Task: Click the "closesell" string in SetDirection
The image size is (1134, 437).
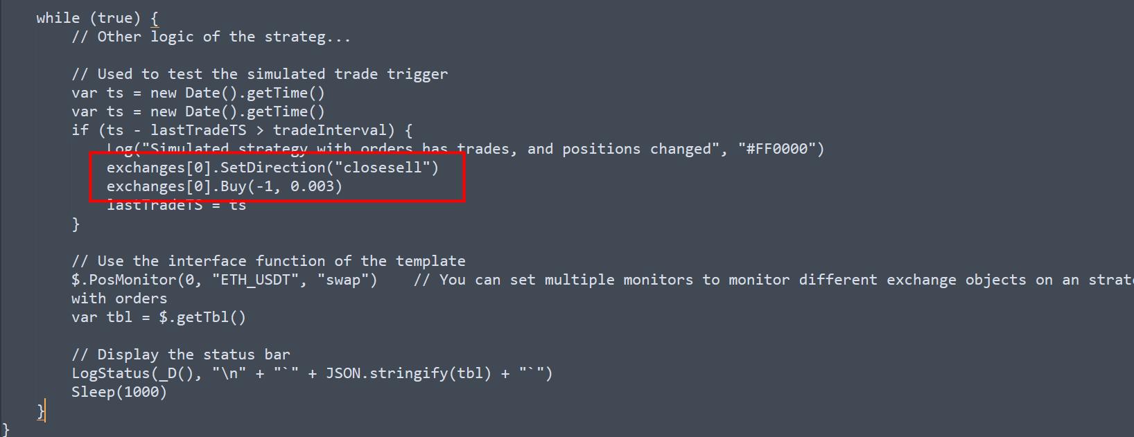Action: 383,168
